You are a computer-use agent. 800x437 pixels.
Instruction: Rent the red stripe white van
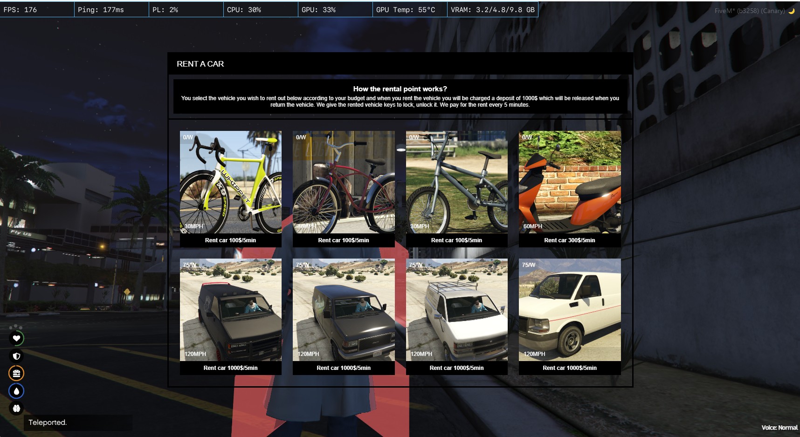point(570,368)
